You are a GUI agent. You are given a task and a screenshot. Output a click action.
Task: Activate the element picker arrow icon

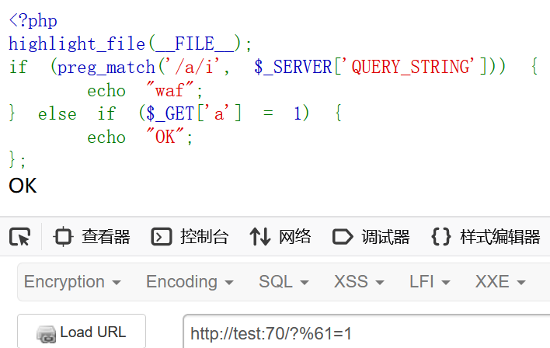point(20,237)
